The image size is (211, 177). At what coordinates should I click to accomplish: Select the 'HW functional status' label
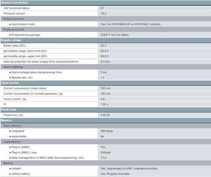[x=16, y=8]
